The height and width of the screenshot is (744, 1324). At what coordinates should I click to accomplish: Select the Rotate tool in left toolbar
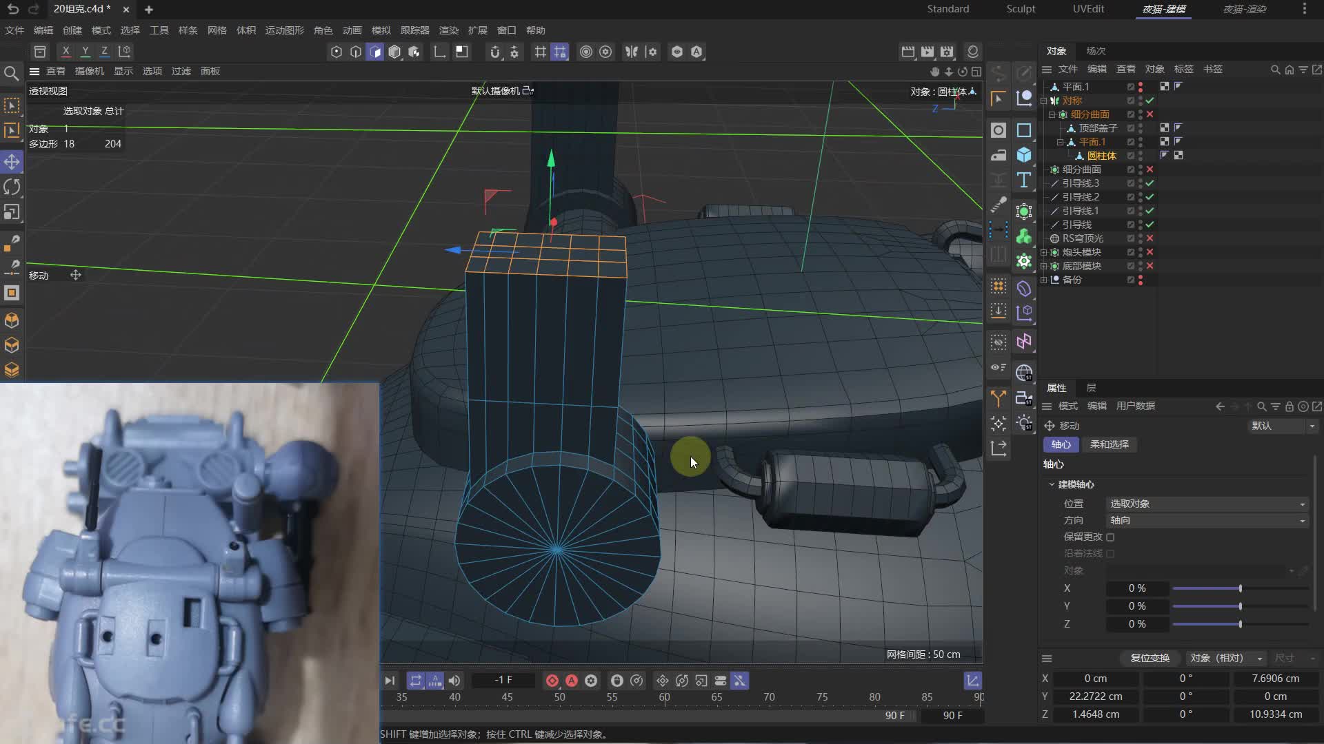[x=12, y=187]
